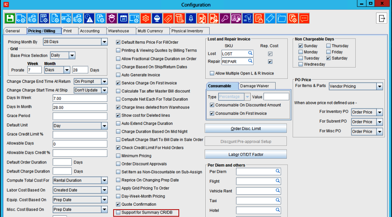Click the Labor OT/DT Factor button
392x217 pixels.
click(x=246, y=155)
